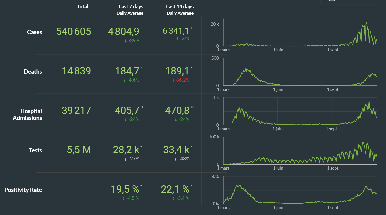Click the Total column header
The height and width of the screenshot is (215, 386).
pyautogui.click(x=82, y=7)
